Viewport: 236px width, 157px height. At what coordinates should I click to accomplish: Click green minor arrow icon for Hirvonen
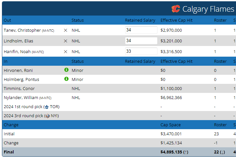coord(66,70)
